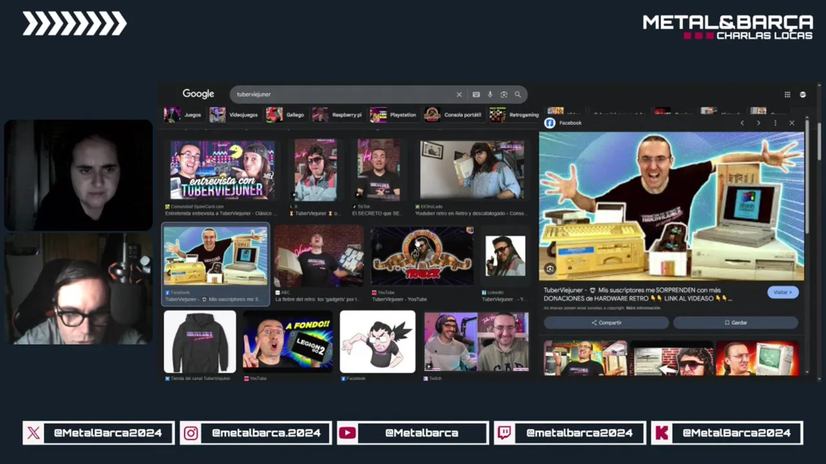Open the YouTube lion-logo parody thumbnail

click(x=421, y=256)
